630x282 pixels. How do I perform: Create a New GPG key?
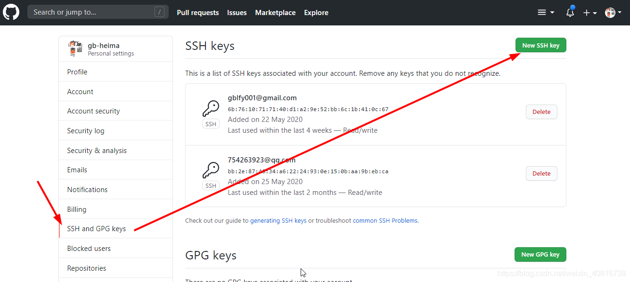pyautogui.click(x=540, y=254)
